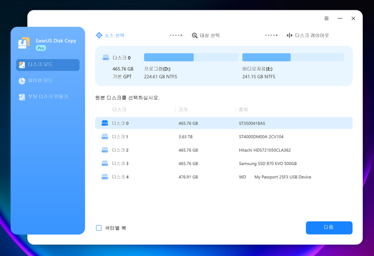Click the 소스 선택 target icon
374x256 pixels.
click(x=99, y=35)
